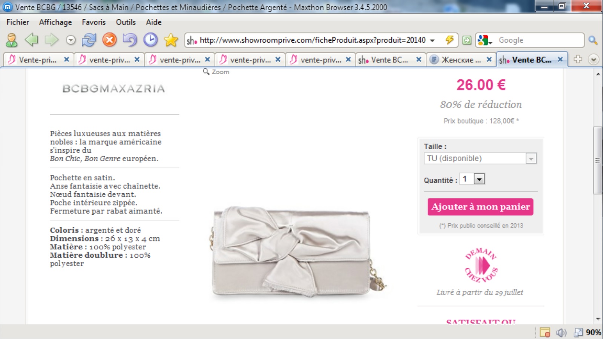
Task: Click the 90% zoom level
Action: pyautogui.click(x=593, y=332)
